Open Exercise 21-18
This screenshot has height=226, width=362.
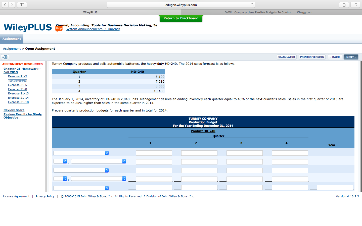[x=18, y=102]
